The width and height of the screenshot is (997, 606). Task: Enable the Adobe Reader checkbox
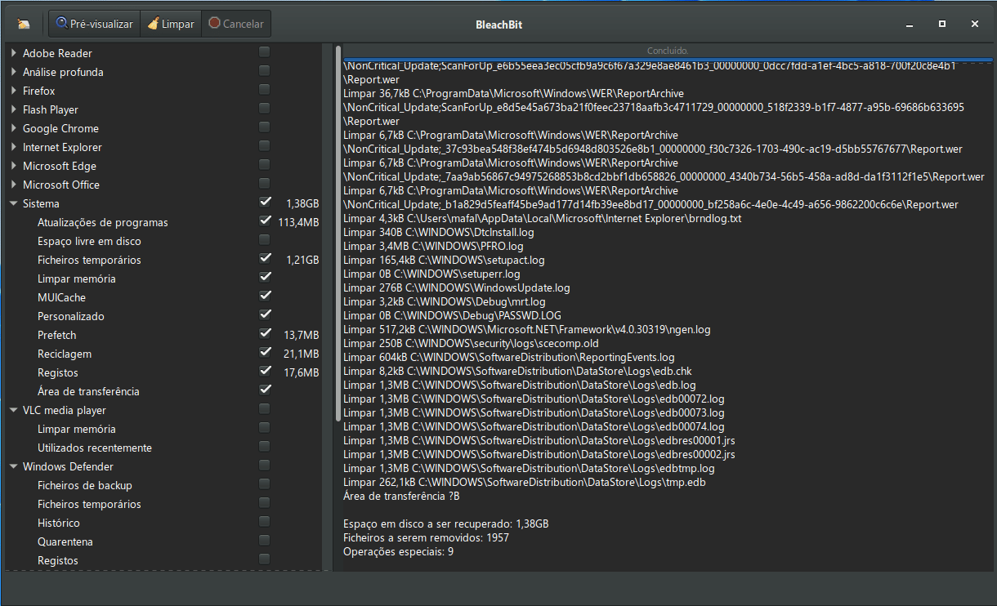265,52
